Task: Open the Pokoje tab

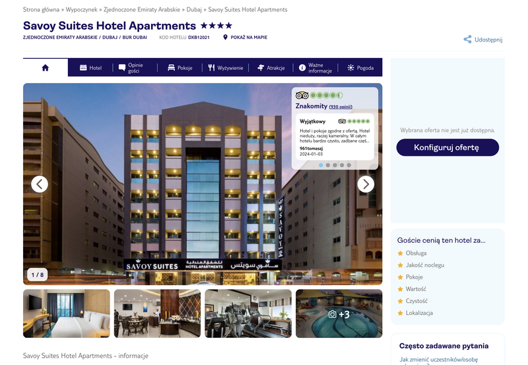Action: pos(180,68)
